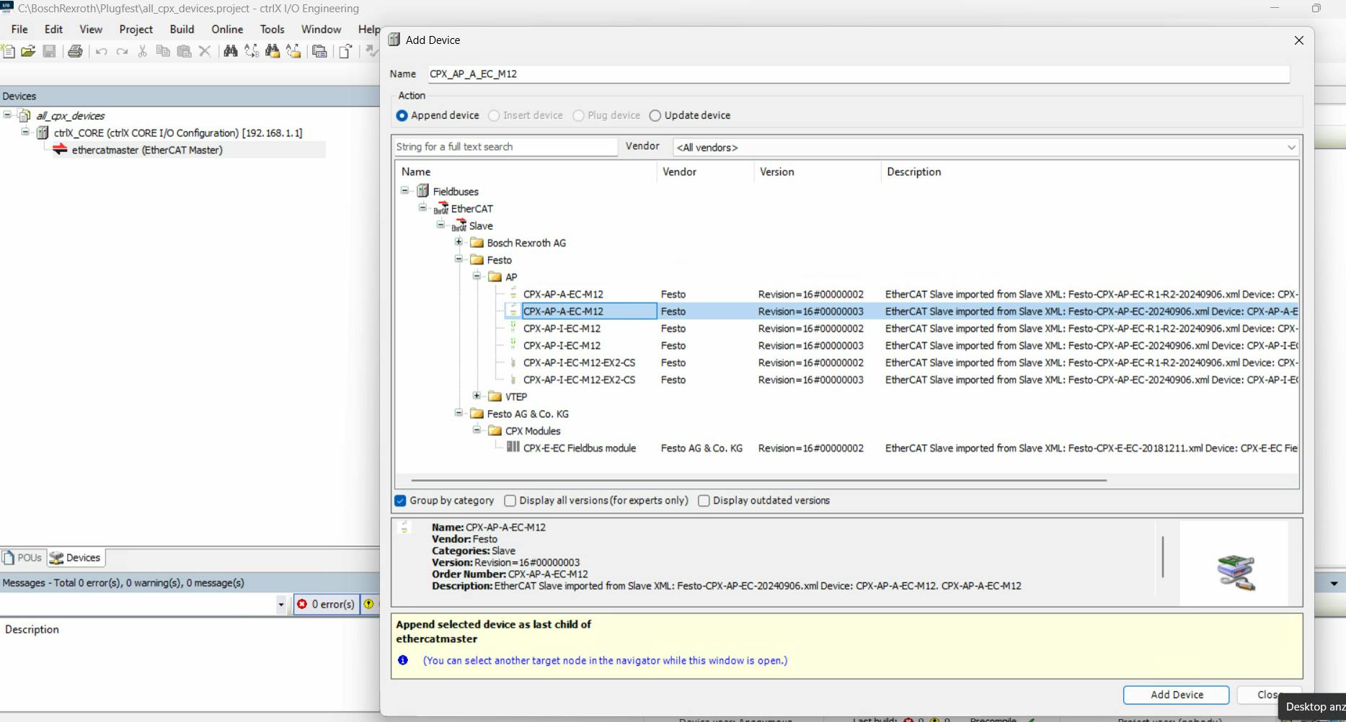Click the blue info icon in hint box
The width and height of the screenshot is (1346, 722).
pyautogui.click(x=403, y=660)
